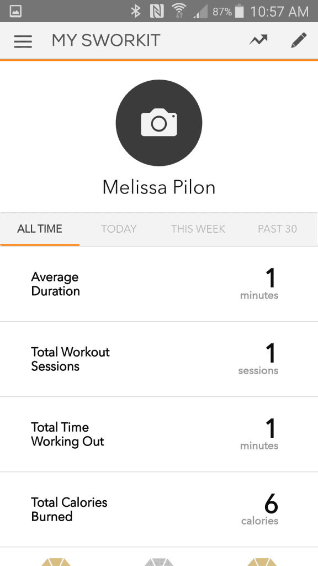Open the hamburger navigation menu
This screenshot has height=566, width=318.
(23, 41)
